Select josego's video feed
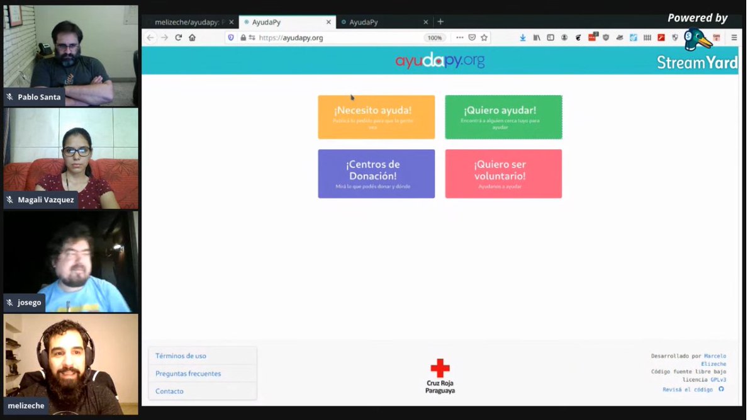This screenshot has height=420, width=755. coord(71,261)
